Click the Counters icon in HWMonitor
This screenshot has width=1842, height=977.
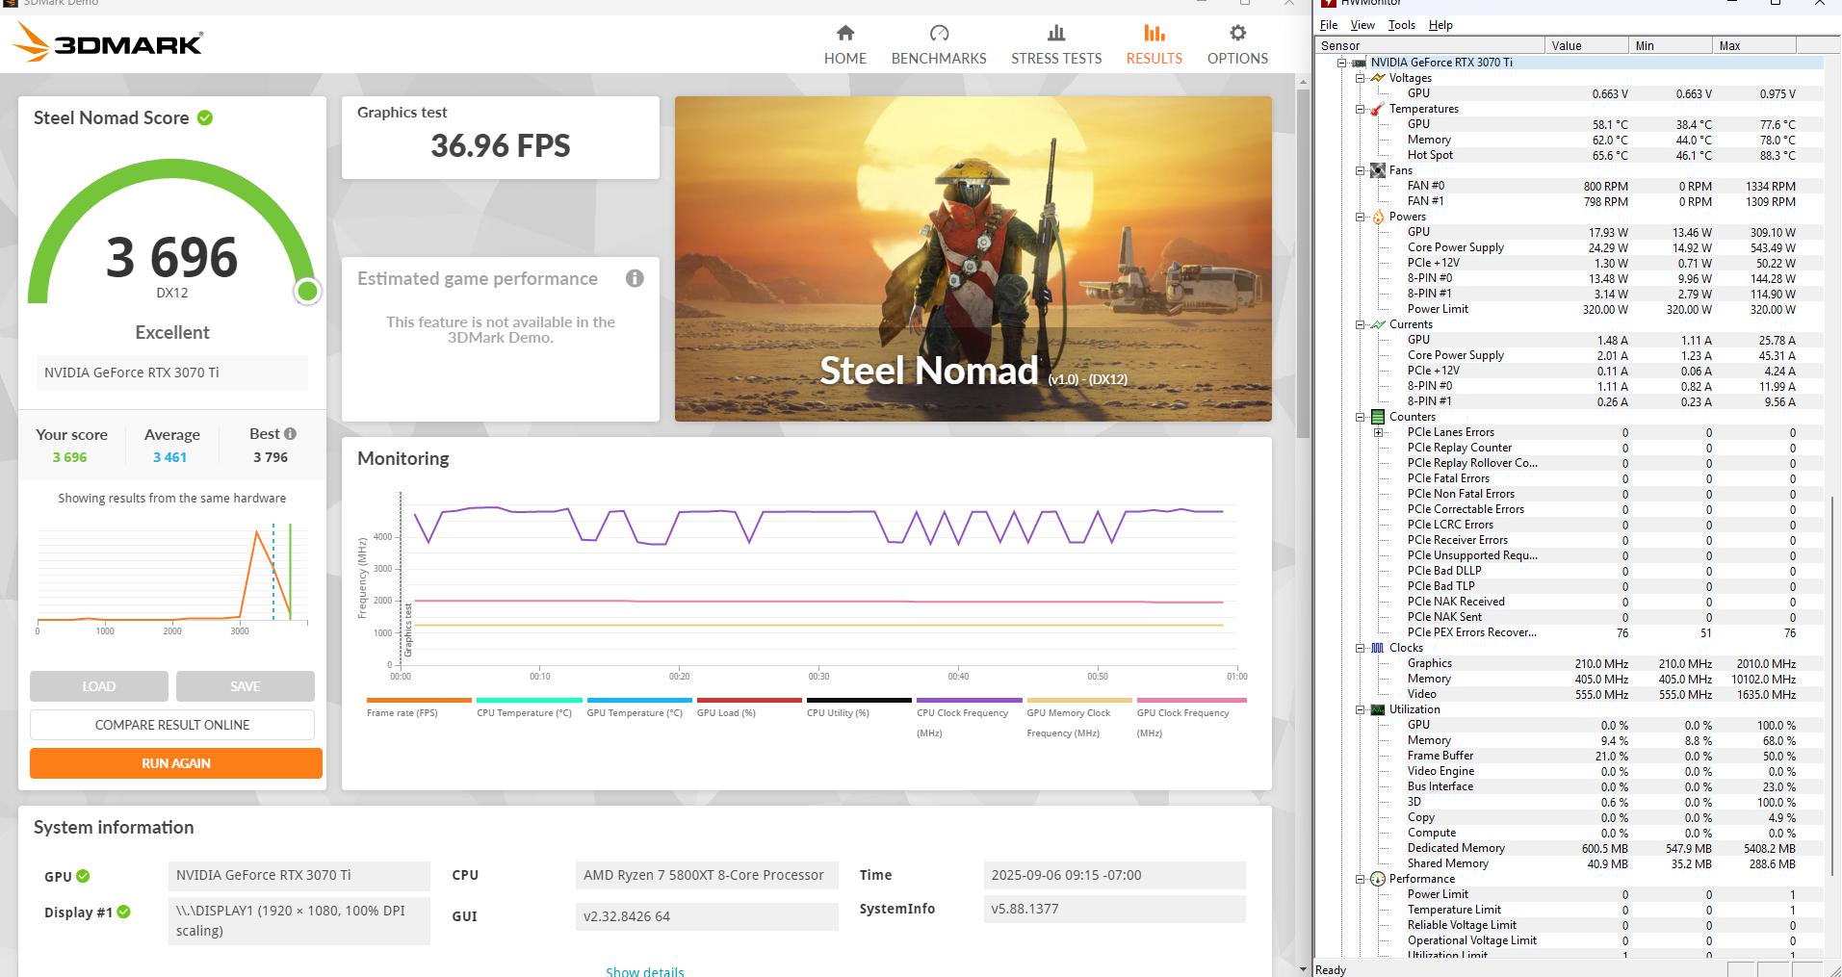(x=1378, y=417)
